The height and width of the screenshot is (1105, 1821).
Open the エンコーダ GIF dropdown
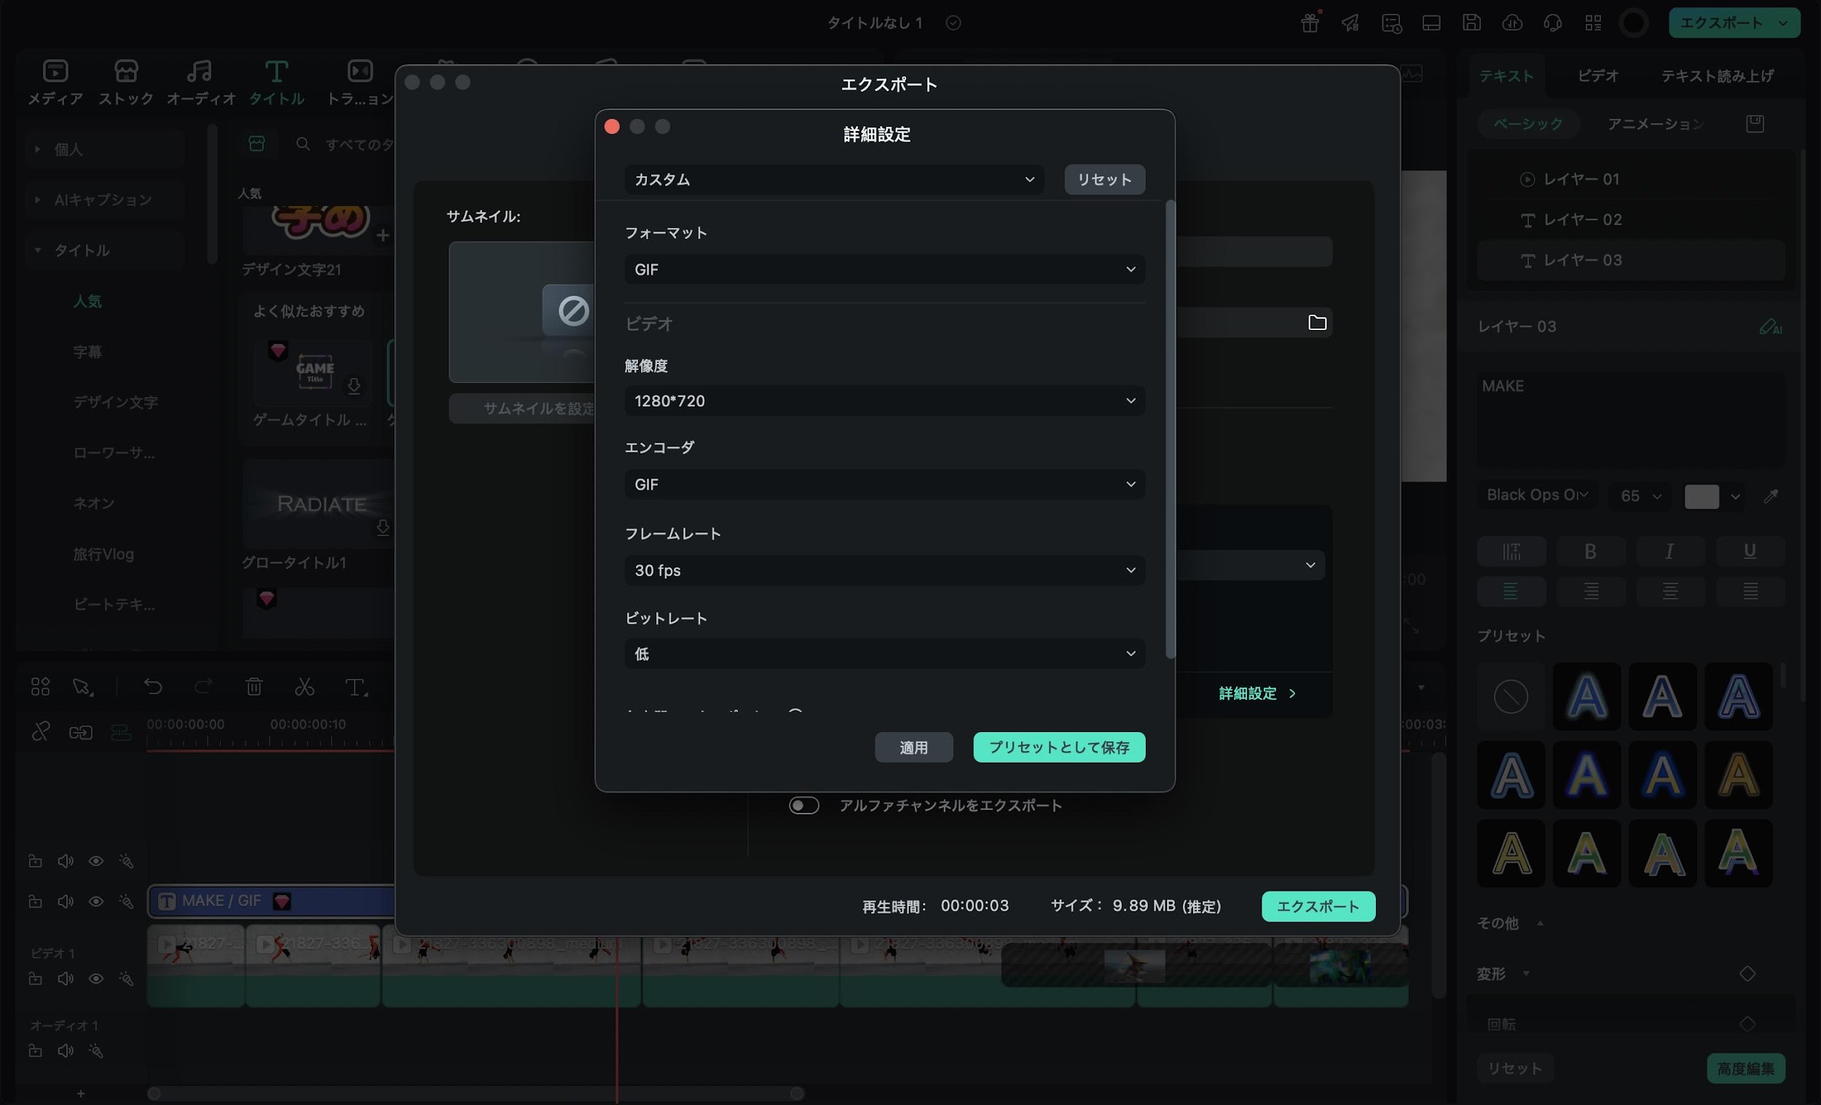(x=884, y=484)
